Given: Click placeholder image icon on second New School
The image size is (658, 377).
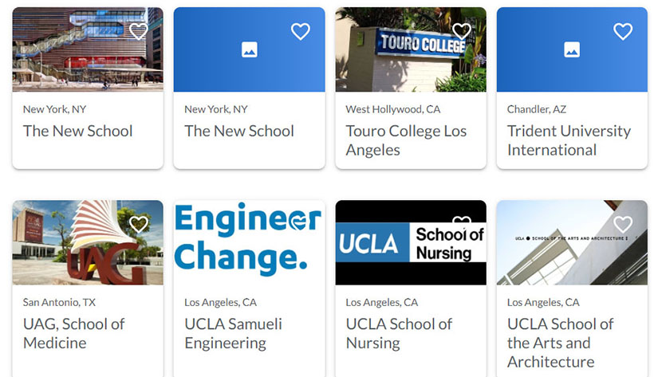Looking at the screenshot, I should [x=250, y=49].
